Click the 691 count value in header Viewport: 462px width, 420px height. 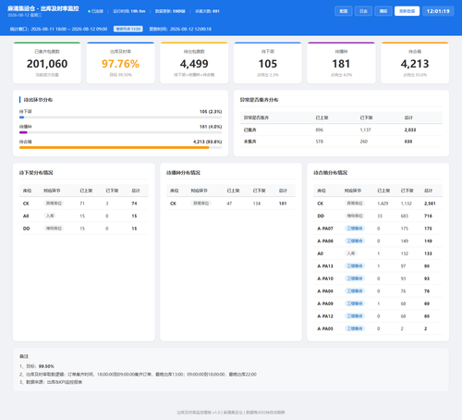tap(216, 11)
